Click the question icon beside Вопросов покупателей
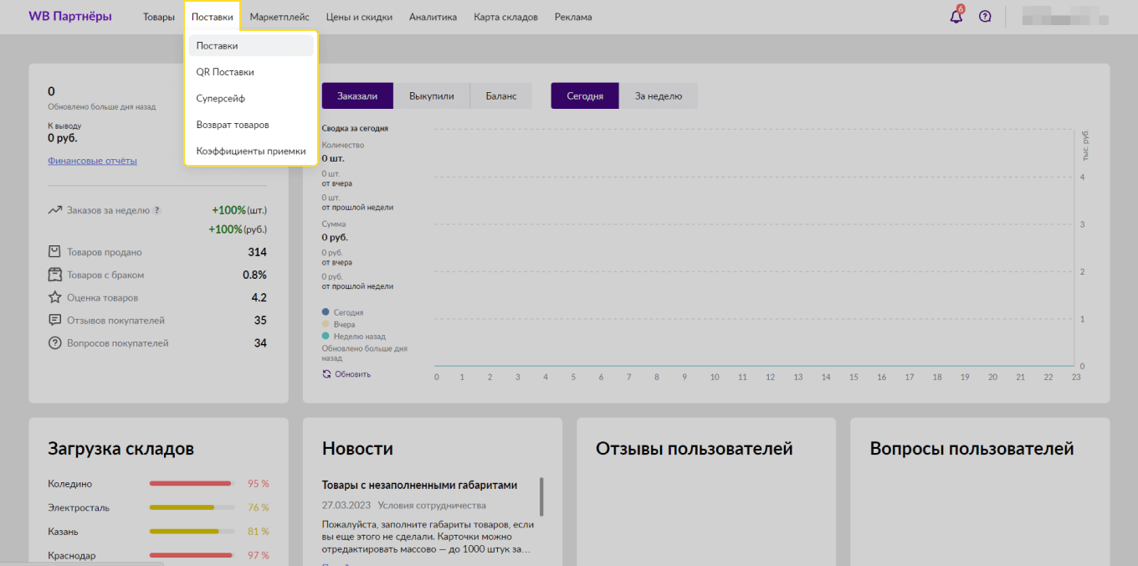Screen dimensions: 1138x566 coord(54,342)
